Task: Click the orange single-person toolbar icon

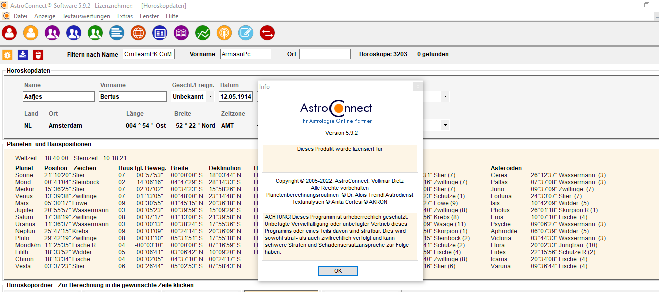Action: point(31,33)
